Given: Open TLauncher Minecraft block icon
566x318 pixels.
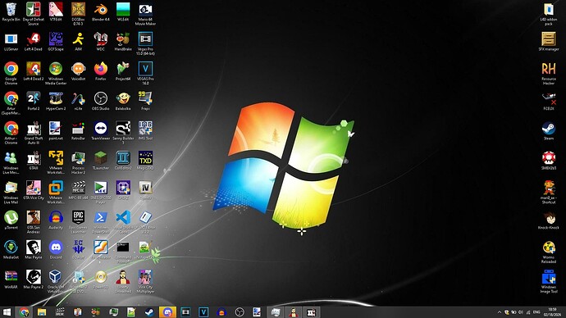Looking at the screenshot, I should tap(101, 161).
